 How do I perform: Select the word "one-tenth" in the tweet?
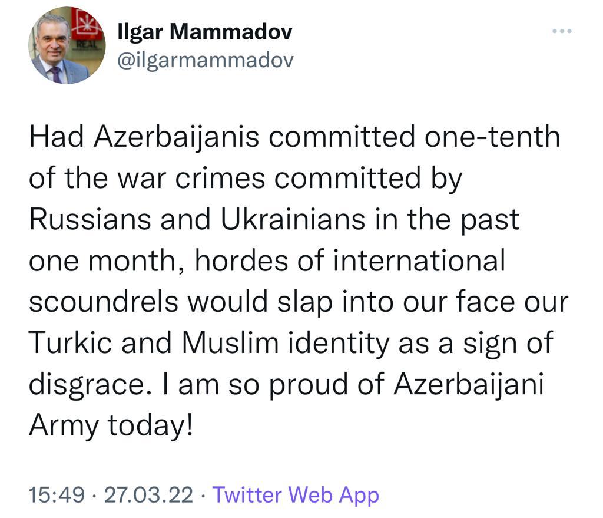coord(492,137)
